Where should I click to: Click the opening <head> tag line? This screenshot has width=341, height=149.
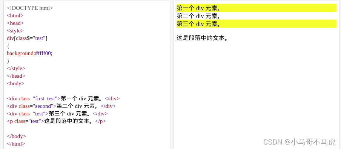(15, 23)
